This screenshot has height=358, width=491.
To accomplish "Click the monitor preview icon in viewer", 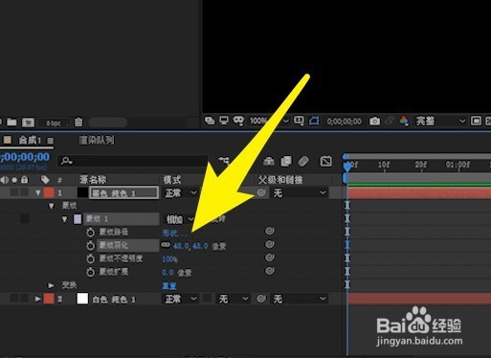I will [x=224, y=121].
